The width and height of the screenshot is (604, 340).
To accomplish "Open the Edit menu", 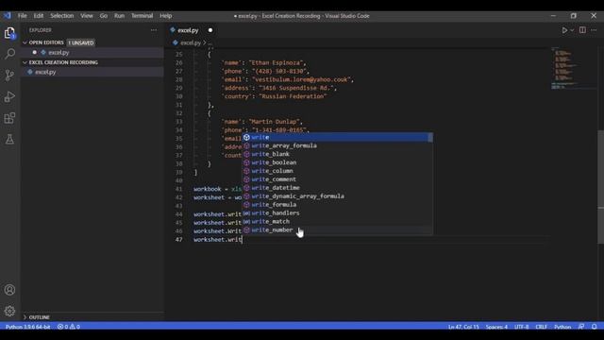I will tap(39, 16).
